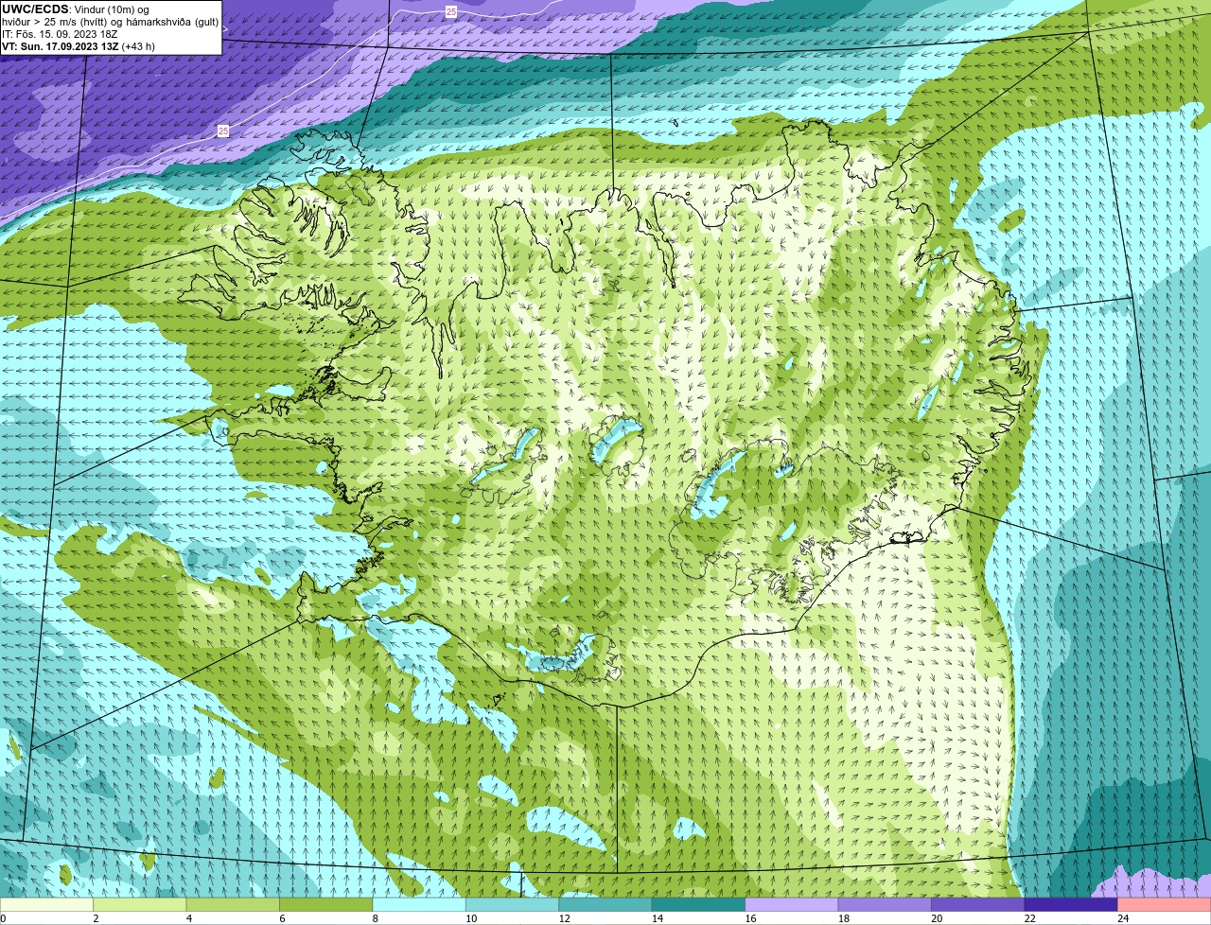Click the medium purple 18–20 legend swatch
The height and width of the screenshot is (925, 1211).
885,905
